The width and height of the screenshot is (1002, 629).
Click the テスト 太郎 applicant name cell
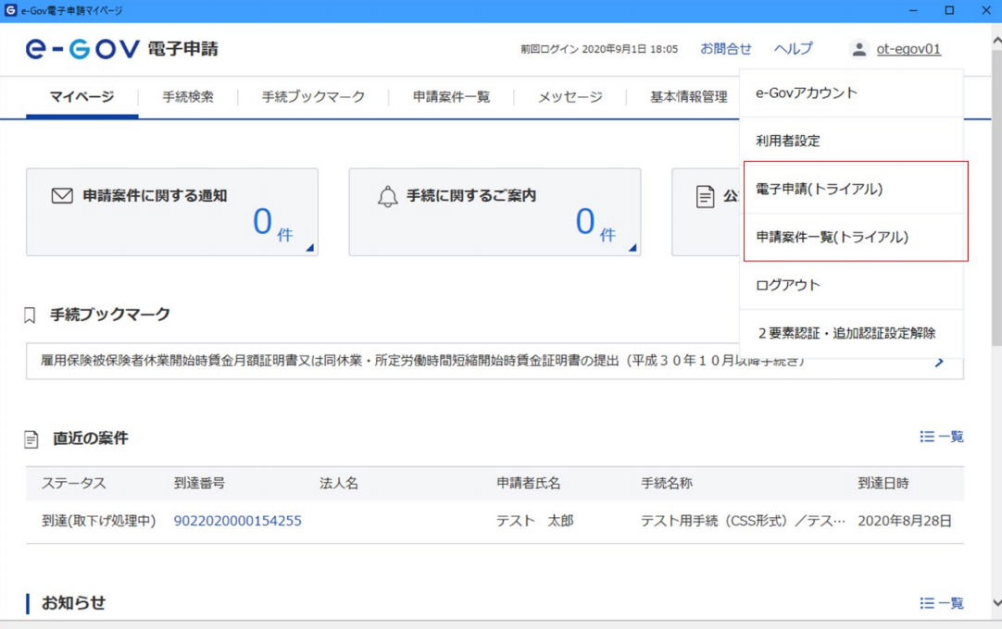tap(535, 521)
